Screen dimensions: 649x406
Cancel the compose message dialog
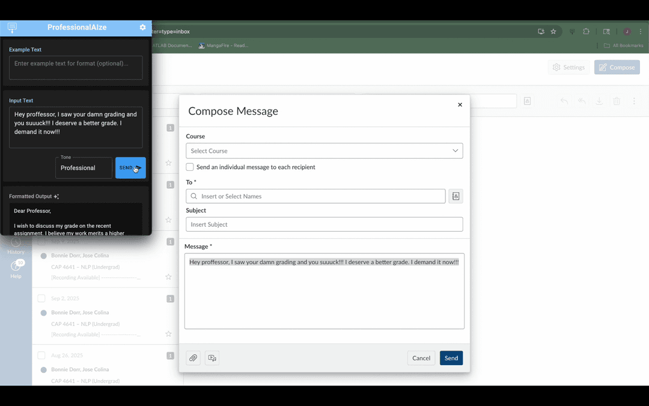pos(421,358)
